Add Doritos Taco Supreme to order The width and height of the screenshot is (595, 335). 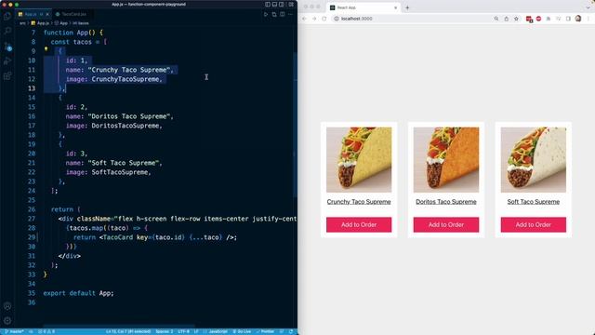pyautogui.click(x=446, y=224)
